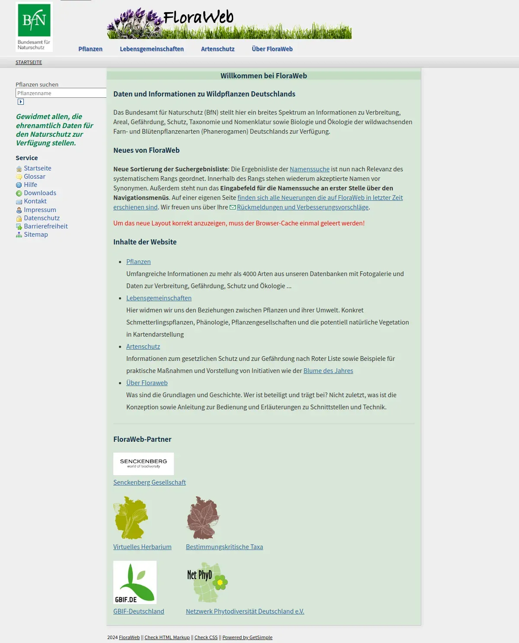Visit the Senckenberg Gesellschaft link
Screen dimensions: 519x643
[x=150, y=482]
